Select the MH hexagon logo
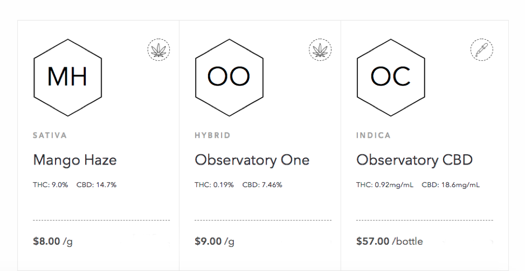The width and height of the screenshot is (525, 271). click(x=67, y=77)
